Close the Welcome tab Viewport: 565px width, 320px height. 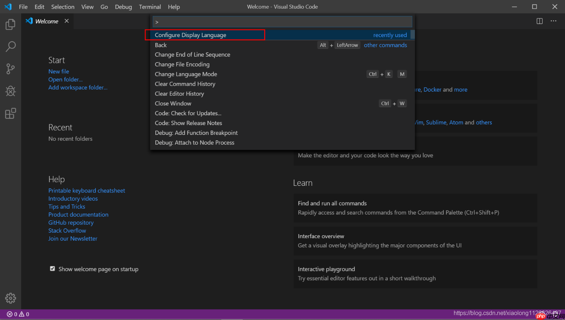67,21
